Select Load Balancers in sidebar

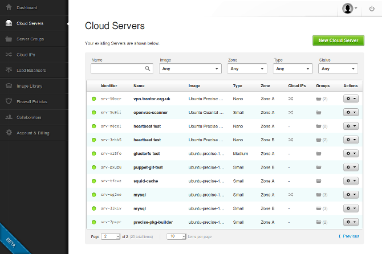(34, 70)
